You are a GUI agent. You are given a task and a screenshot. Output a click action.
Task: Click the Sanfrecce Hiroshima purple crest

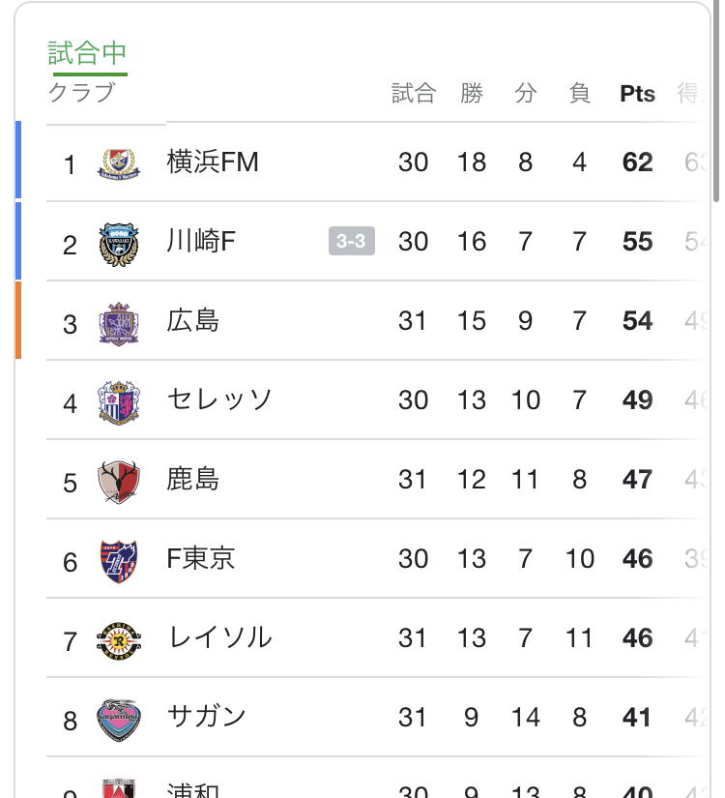pyautogui.click(x=119, y=324)
